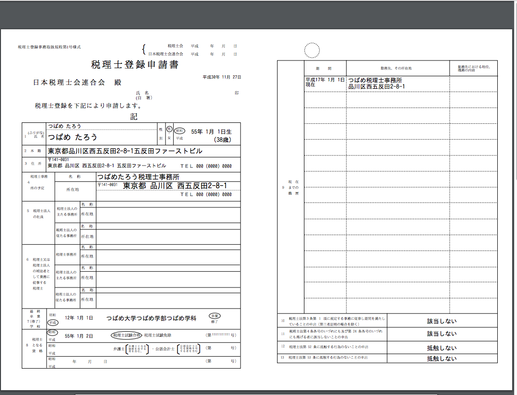Viewport: 517px width, 395px height.
Task: Select the qualification date 55年 1月 2日
Action: pyautogui.click(x=79, y=336)
